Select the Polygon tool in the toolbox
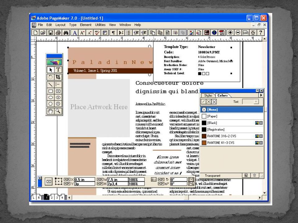Screen dimensions: 298x223 pyautogui.click(x=51, y=104)
